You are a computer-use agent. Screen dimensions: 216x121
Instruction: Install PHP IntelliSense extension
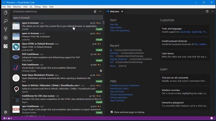point(99,61)
